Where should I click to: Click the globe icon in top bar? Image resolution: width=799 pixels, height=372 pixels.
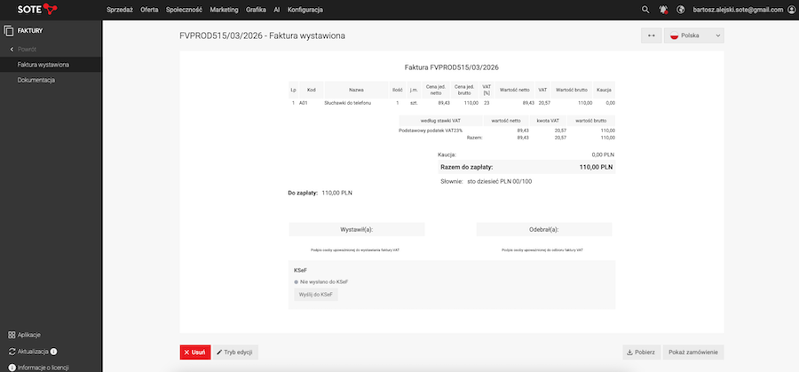681,9
